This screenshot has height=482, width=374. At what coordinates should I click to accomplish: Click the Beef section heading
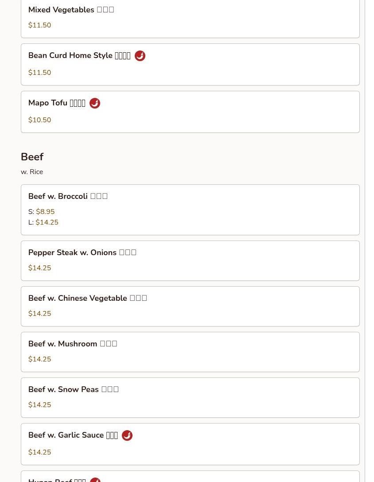pos(32,157)
